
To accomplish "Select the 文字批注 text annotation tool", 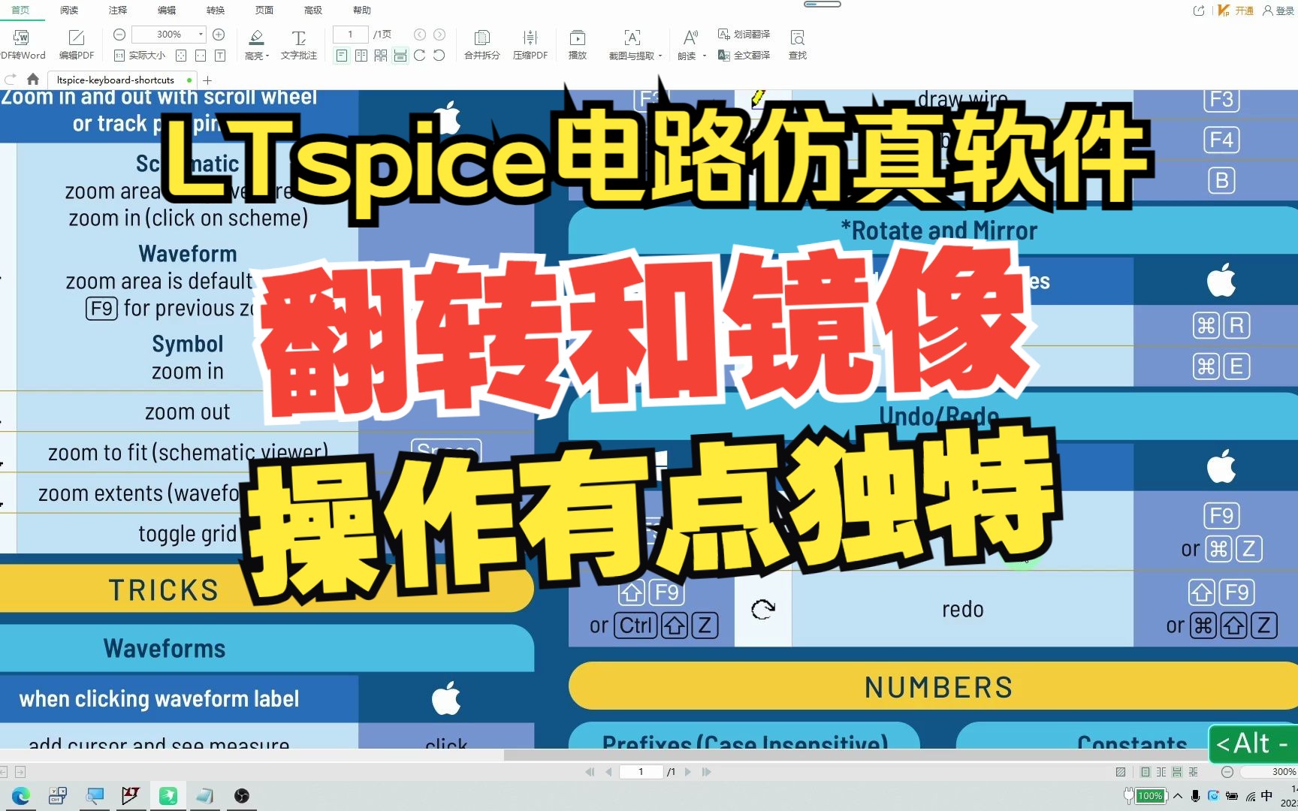I will 299,43.
